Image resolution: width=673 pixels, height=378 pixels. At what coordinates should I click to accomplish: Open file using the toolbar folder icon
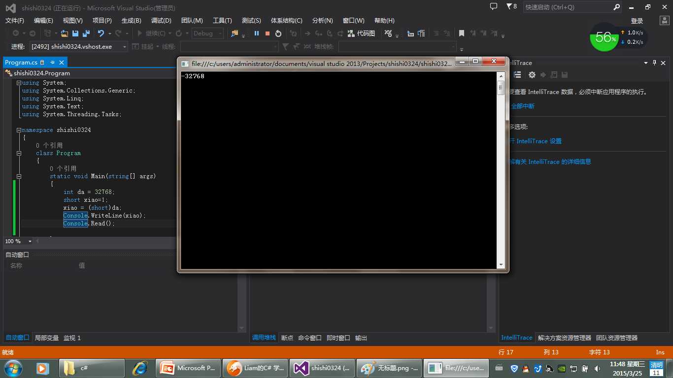pos(64,33)
